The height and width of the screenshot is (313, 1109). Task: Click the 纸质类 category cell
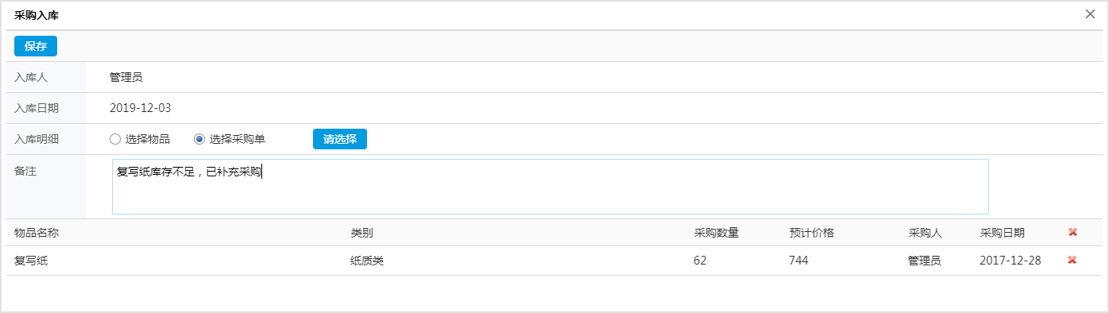[x=367, y=261]
